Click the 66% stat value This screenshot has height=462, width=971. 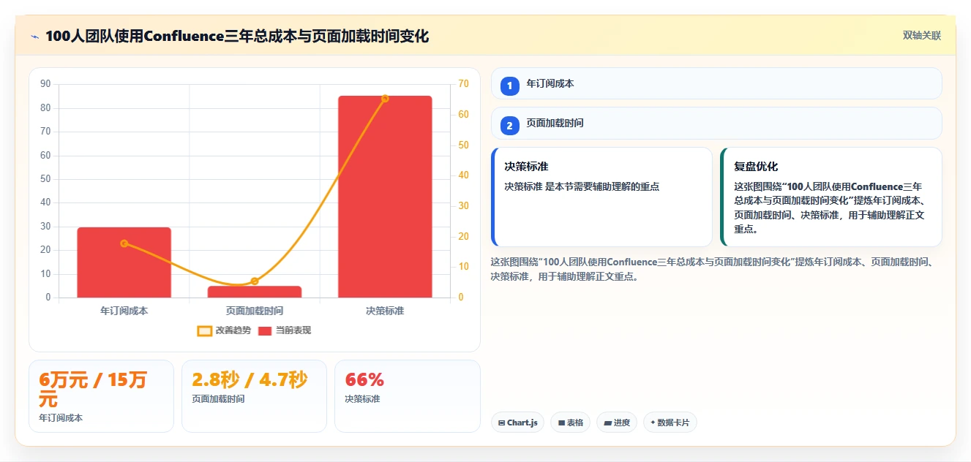(x=364, y=379)
